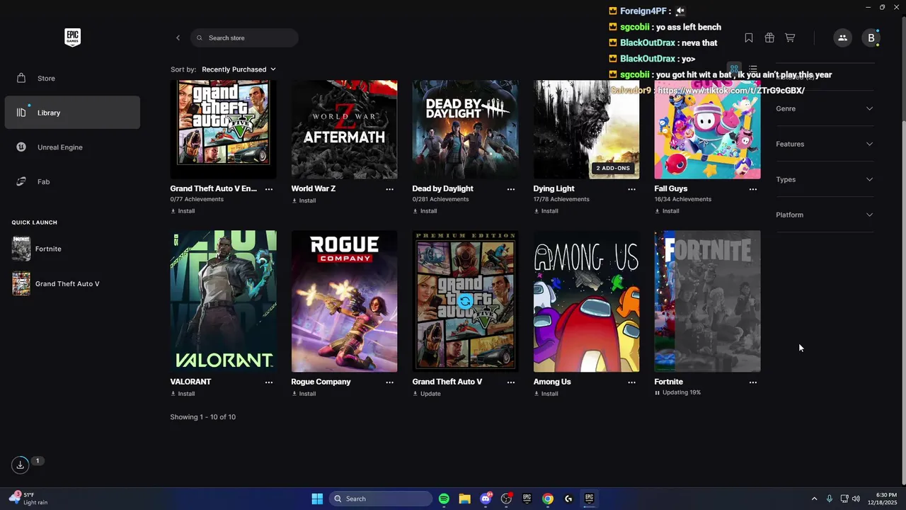Open options menu for Dying Light
The image size is (906, 510).
tap(632, 189)
